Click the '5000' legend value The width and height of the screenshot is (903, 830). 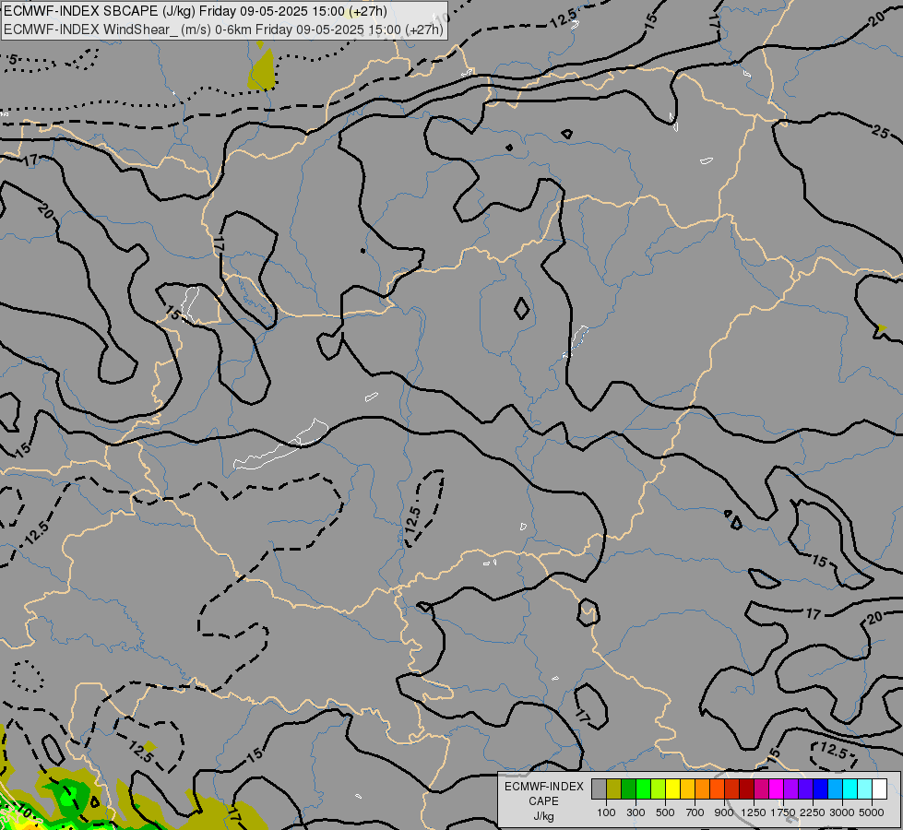tap(872, 812)
